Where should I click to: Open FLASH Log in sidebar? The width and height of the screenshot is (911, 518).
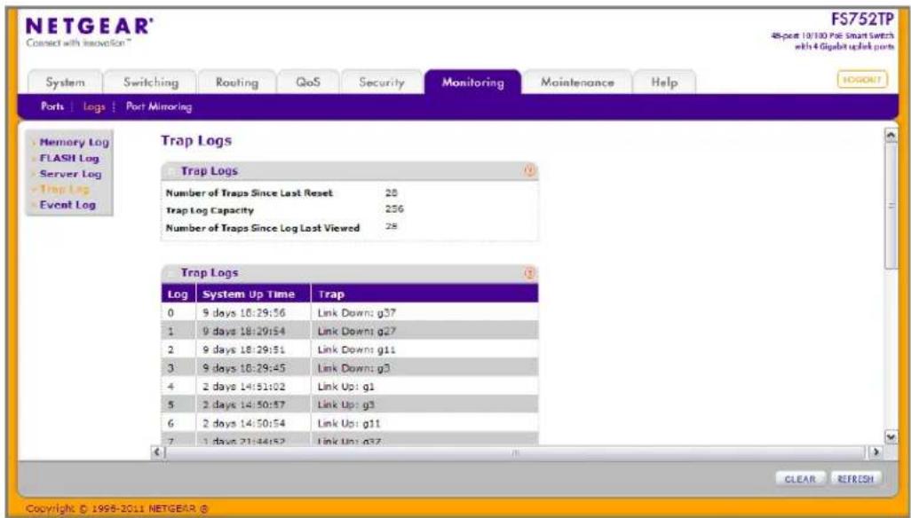[x=69, y=158]
